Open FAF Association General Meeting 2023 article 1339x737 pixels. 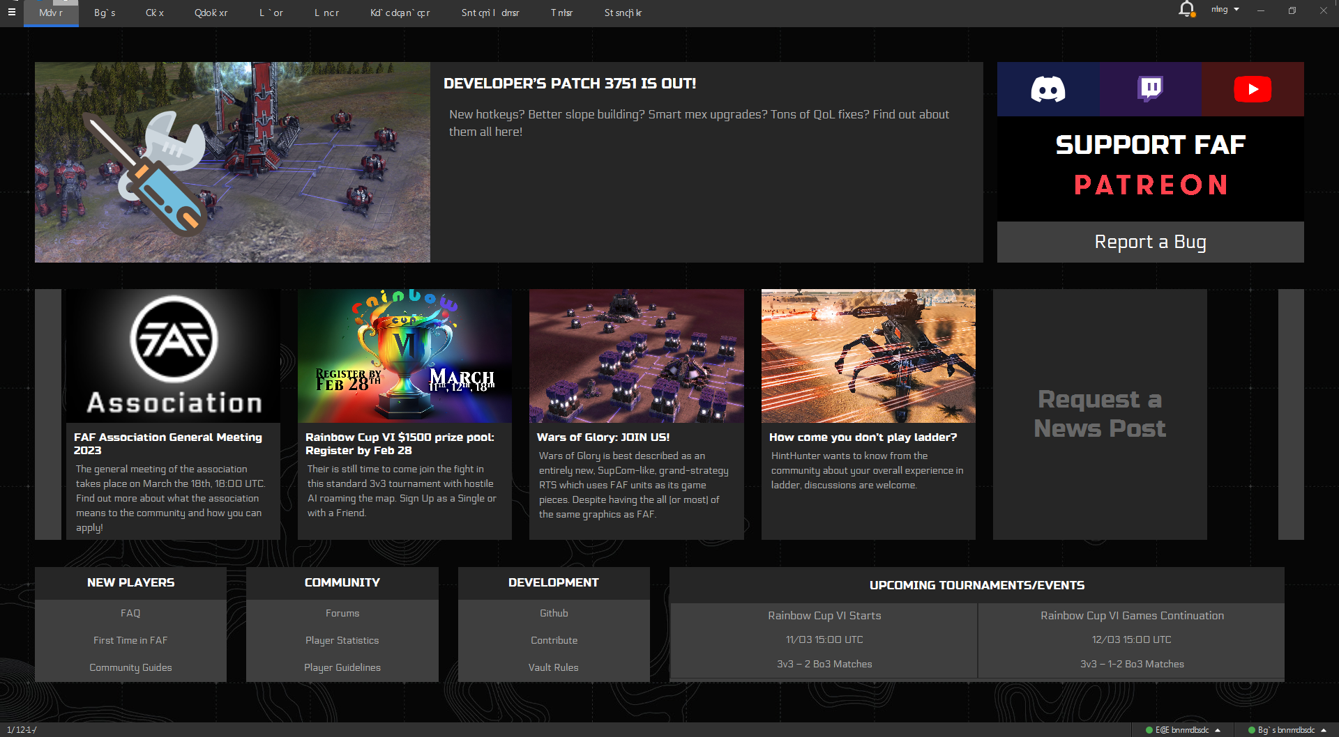pyautogui.click(x=168, y=444)
